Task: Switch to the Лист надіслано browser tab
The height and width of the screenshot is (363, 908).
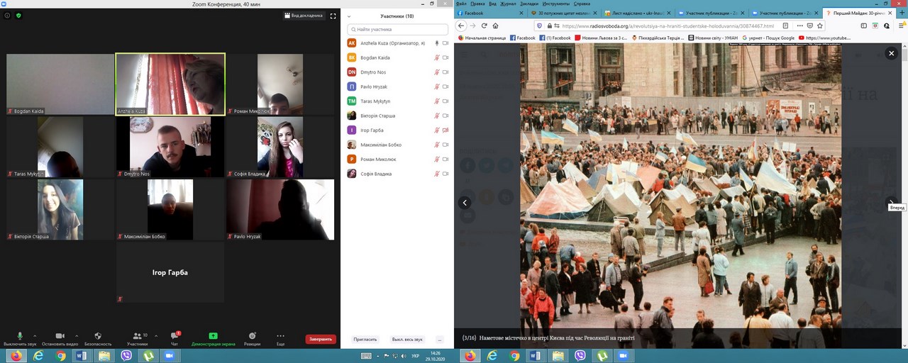Action: (x=635, y=13)
